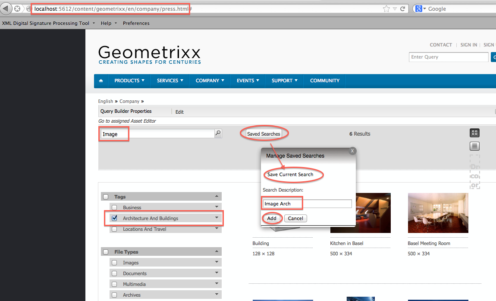Reload the page with the refresh icon
Screen dimensions: 496x301
pyautogui.click(x=403, y=9)
